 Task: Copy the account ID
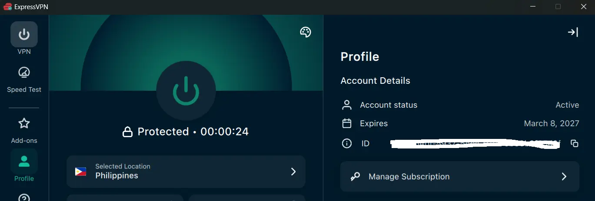click(x=575, y=143)
